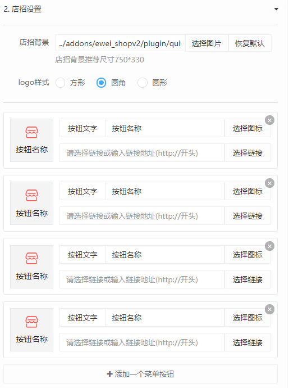Image resolution: width=298 pixels, height=388 pixels.
Task: Select the 圆角 logo style
Action: pyautogui.click(x=101, y=83)
